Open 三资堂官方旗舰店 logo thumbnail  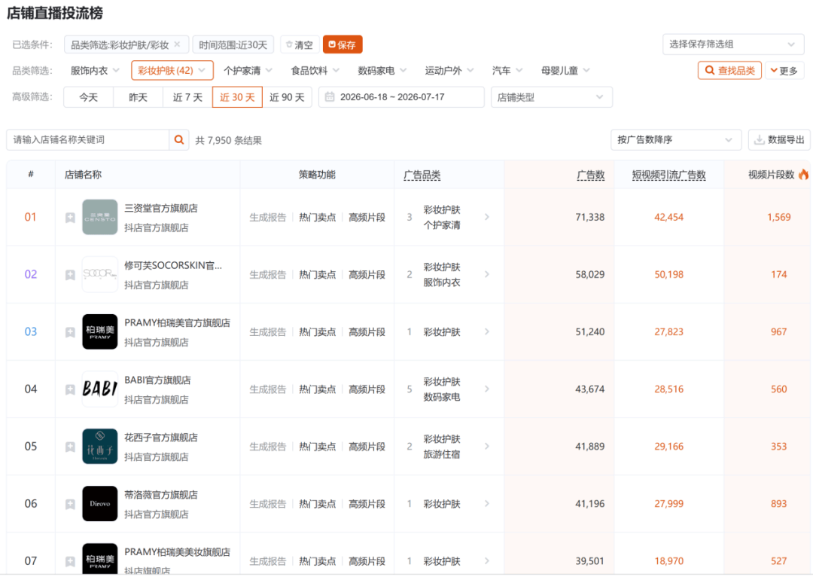(99, 217)
